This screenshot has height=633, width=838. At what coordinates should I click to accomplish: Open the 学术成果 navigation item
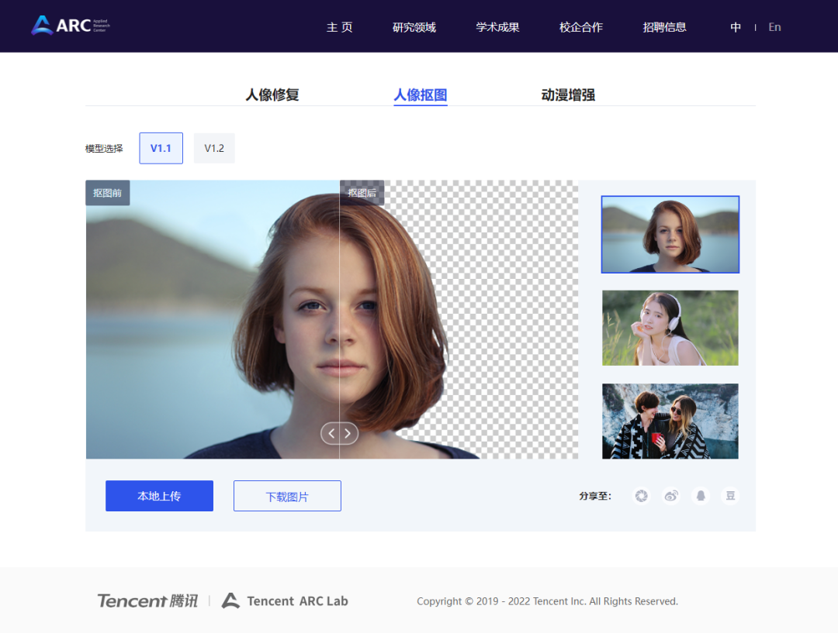tap(497, 27)
